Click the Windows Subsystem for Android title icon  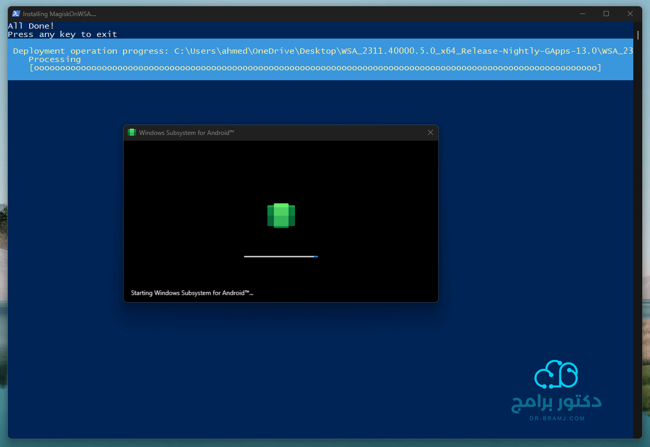coord(132,132)
